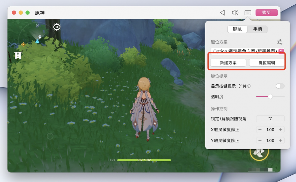Click the white waypoint pin on minimap
This screenshot has height=182, width=296.
tap(40, 37)
